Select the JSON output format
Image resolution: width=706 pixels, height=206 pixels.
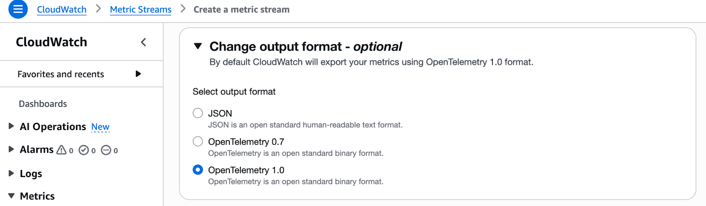pos(198,113)
